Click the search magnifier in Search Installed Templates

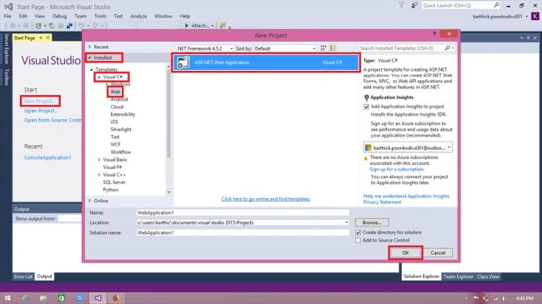pos(447,48)
